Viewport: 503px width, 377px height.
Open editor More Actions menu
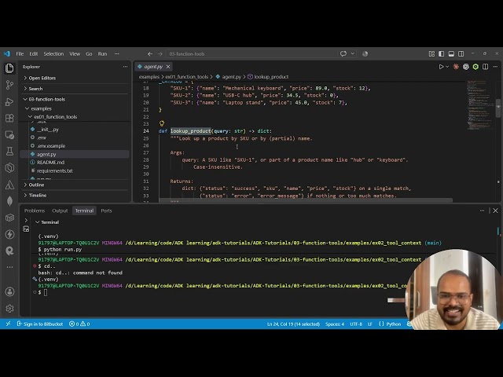point(495,67)
